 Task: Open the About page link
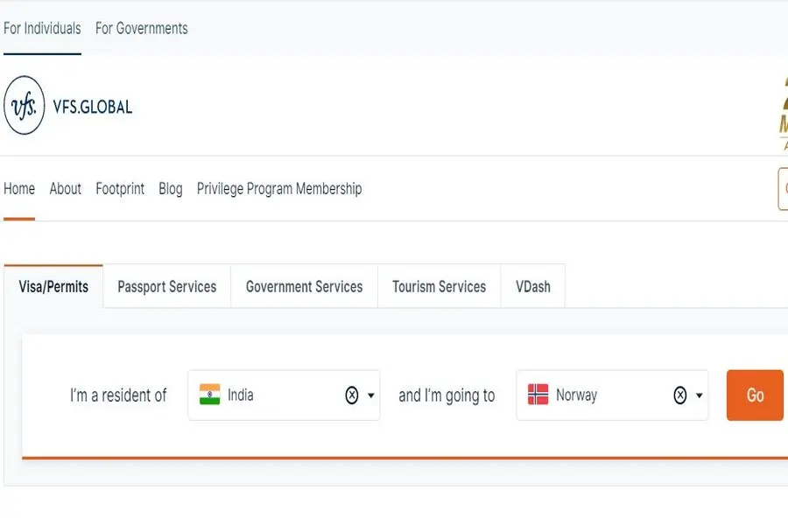pyautogui.click(x=66, y=189)
